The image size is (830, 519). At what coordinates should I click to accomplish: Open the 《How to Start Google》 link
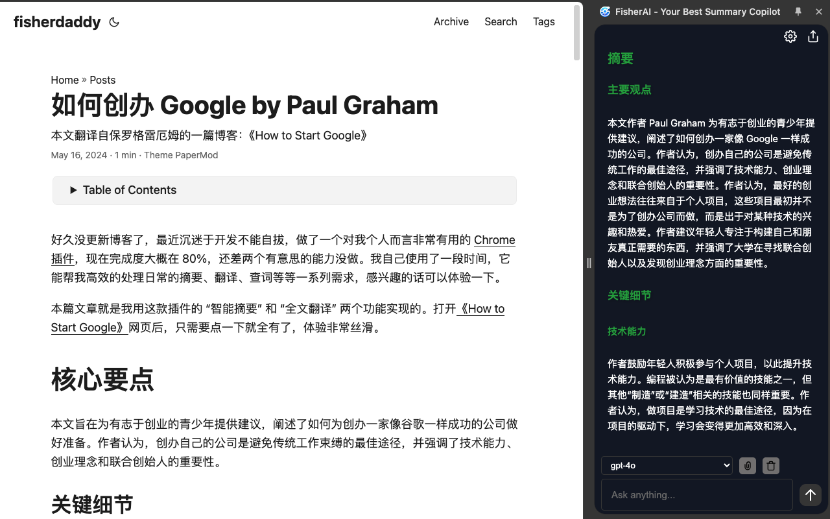480,309
